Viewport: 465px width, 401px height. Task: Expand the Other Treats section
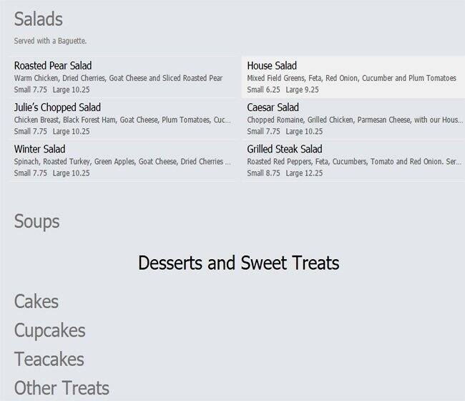click(62, 388)
